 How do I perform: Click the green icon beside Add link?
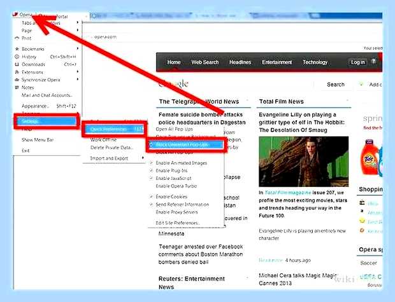[361, 84]
